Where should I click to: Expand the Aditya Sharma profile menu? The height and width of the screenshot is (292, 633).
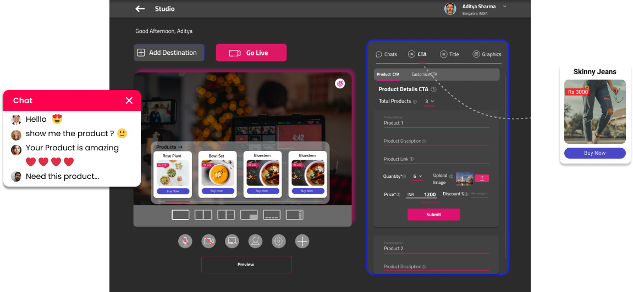[505, 7]
